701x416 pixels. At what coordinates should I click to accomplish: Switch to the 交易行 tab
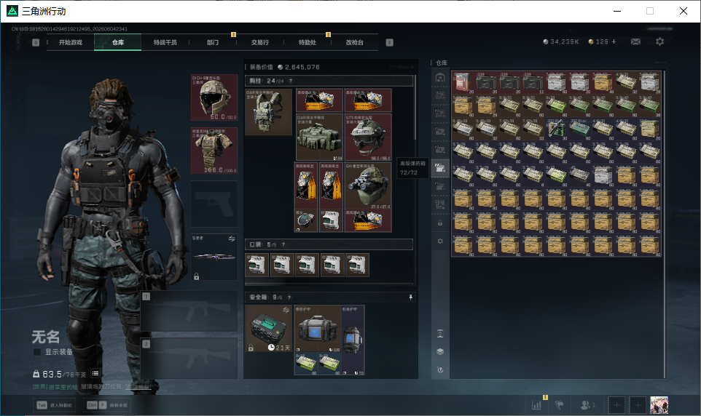(x=259, y=42)
